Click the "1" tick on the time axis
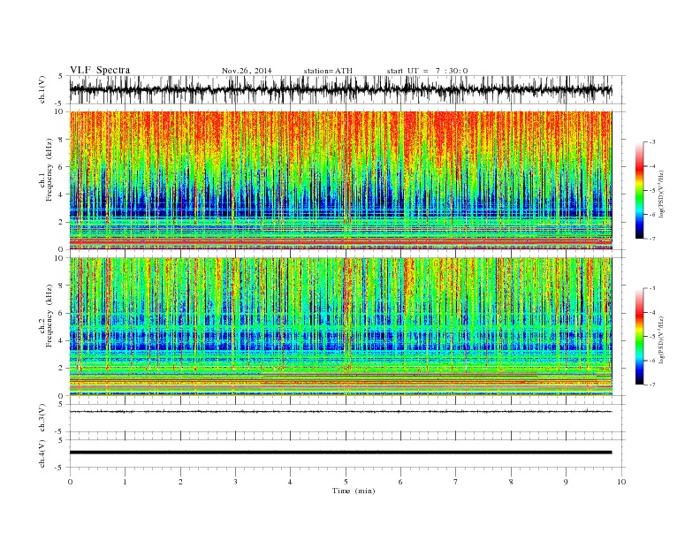 pyautogui.click(x=125, y=482)
